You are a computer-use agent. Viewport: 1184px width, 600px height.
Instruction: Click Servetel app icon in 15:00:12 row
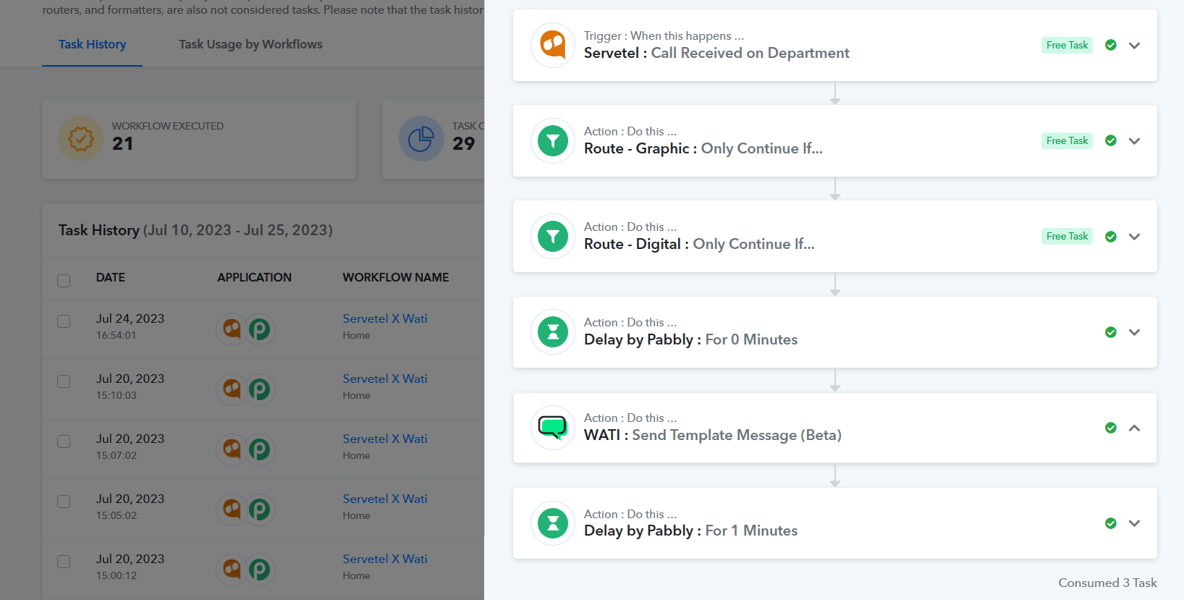click(x=232, y=570)
